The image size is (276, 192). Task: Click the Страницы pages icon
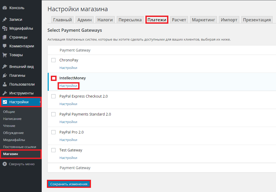pos(5,37)
